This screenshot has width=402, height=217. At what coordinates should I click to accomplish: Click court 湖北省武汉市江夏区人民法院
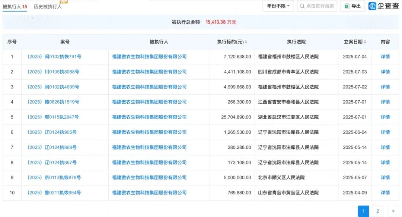coord(288,117)
